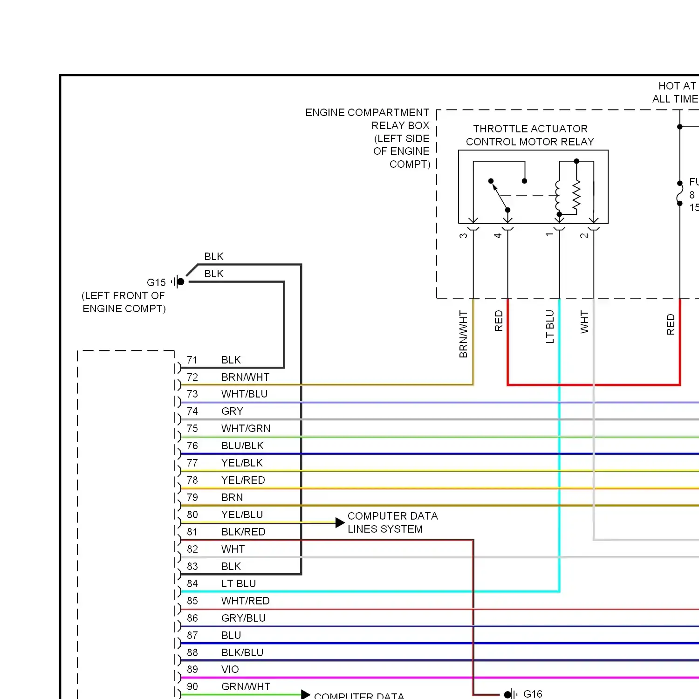
Task: Click the GRN/WHT wire color label
Action: (x=246, y=686)
